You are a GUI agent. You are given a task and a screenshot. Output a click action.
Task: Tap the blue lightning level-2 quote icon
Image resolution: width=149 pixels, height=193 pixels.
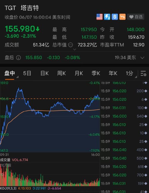[107, 17]
